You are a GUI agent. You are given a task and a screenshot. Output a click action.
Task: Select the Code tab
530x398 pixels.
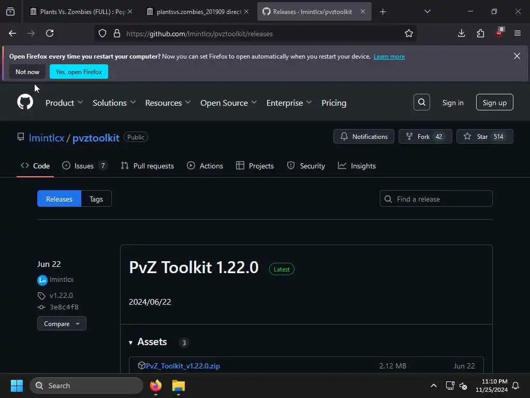point(35,166)
